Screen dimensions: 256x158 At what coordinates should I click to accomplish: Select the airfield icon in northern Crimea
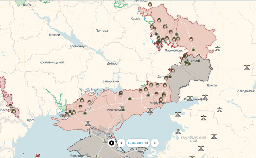coord(105,141)
